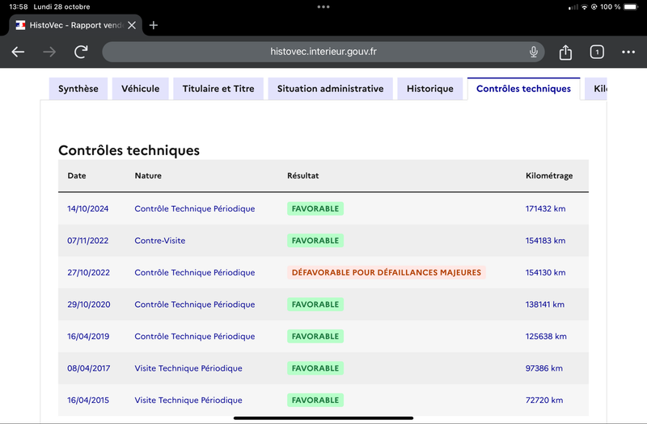Tap the Lundi 28 octobre date
647x424 pixels.
coord(62,6)
